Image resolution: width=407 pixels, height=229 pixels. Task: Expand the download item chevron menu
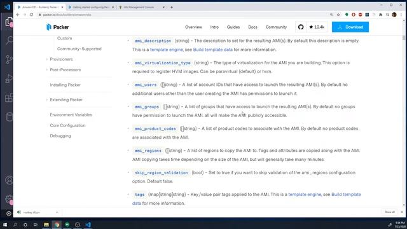point(57,212)
